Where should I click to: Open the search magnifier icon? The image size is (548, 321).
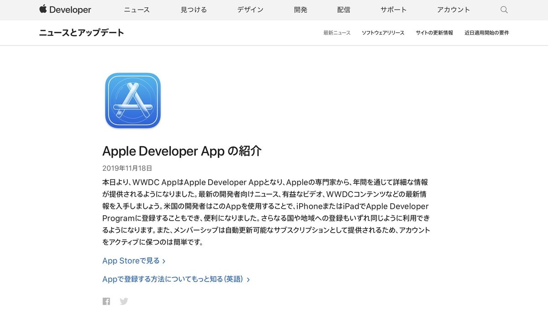(x=504, y=10)
